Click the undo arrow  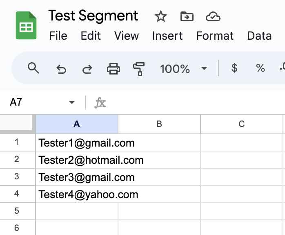click(61, 69)
